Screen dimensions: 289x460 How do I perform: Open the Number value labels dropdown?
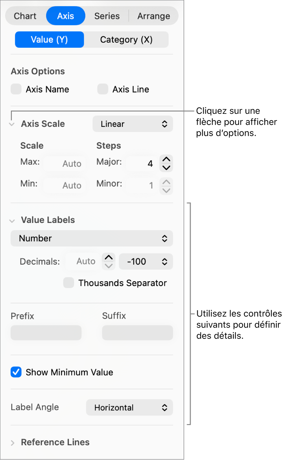(92, 238)
